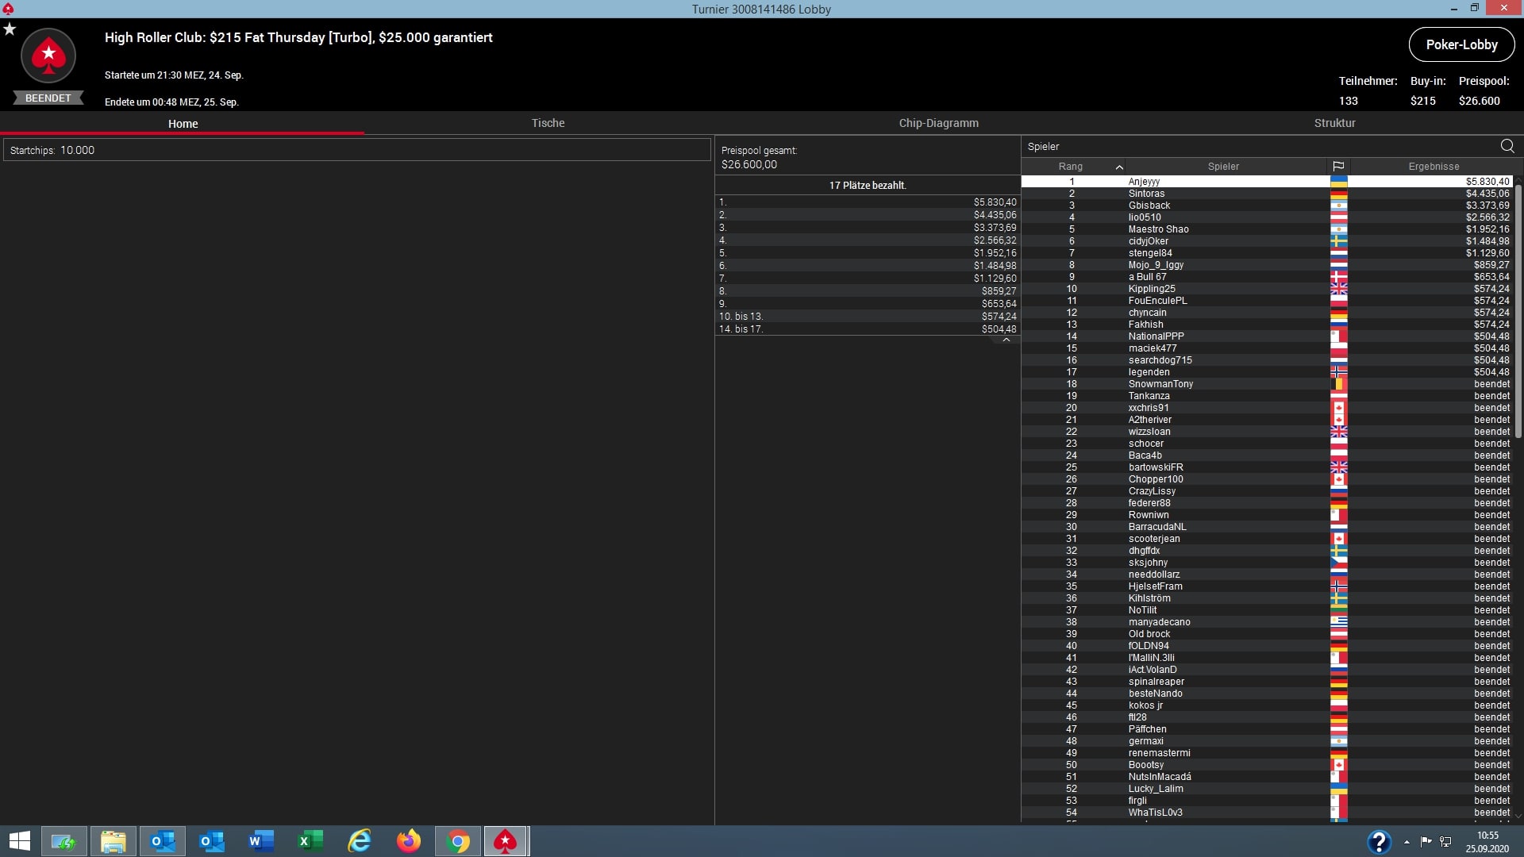The image size is (1524, 857).
Task: Click the PokerStars red spade logo
Action: [48, 56]
